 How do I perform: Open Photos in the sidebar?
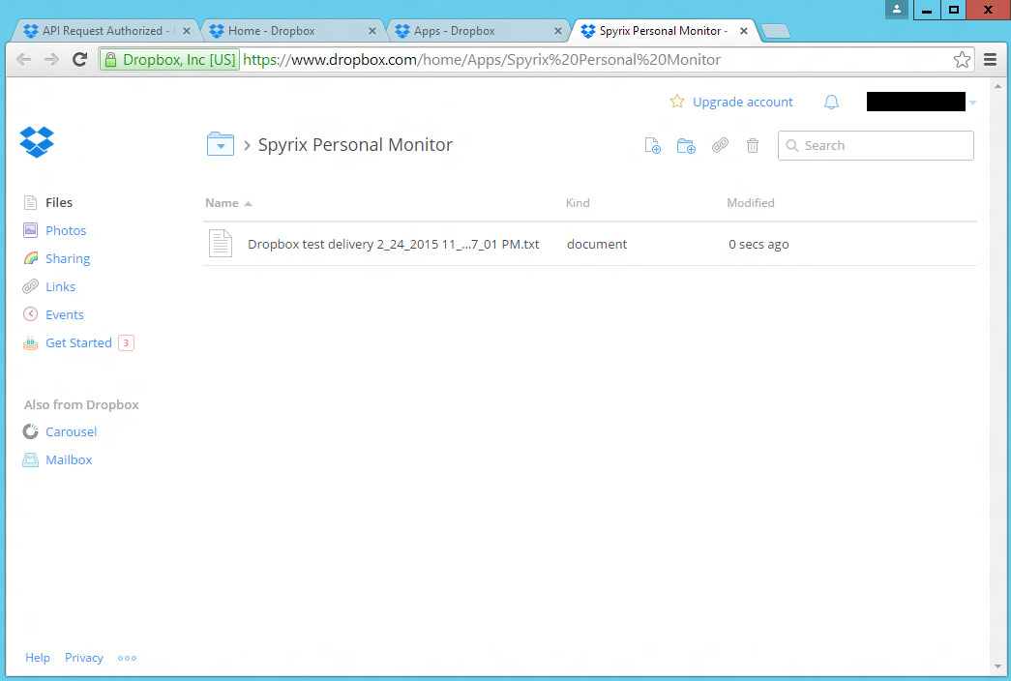[66, 230]
